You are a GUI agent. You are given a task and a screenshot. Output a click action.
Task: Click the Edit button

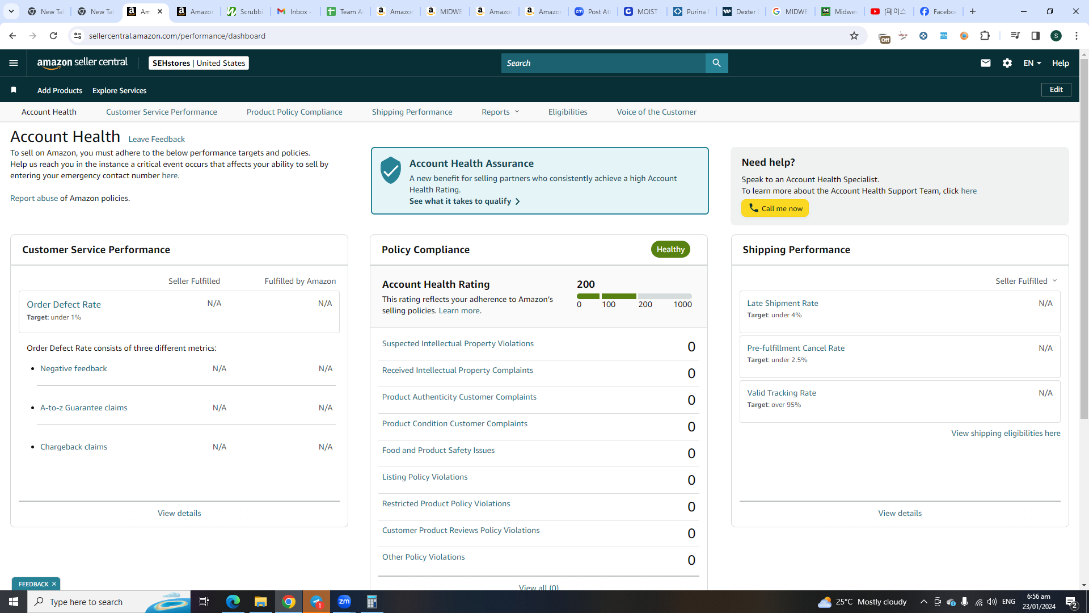tap(1056, 90)
